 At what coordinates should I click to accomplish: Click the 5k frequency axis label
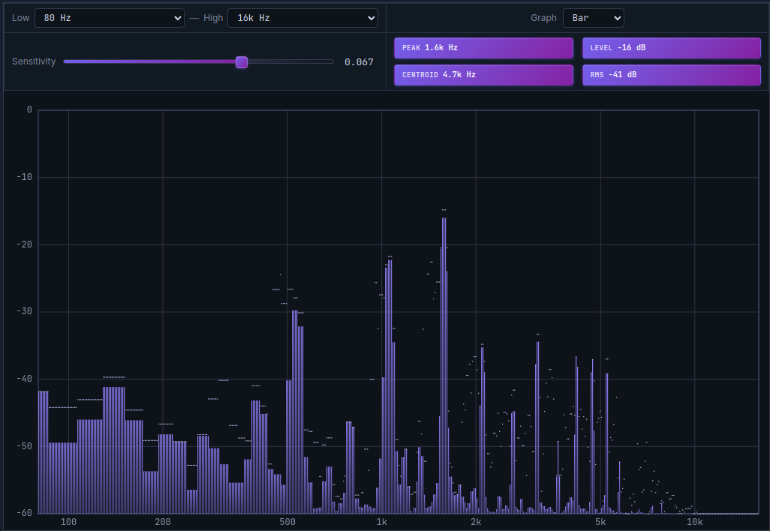600,522
